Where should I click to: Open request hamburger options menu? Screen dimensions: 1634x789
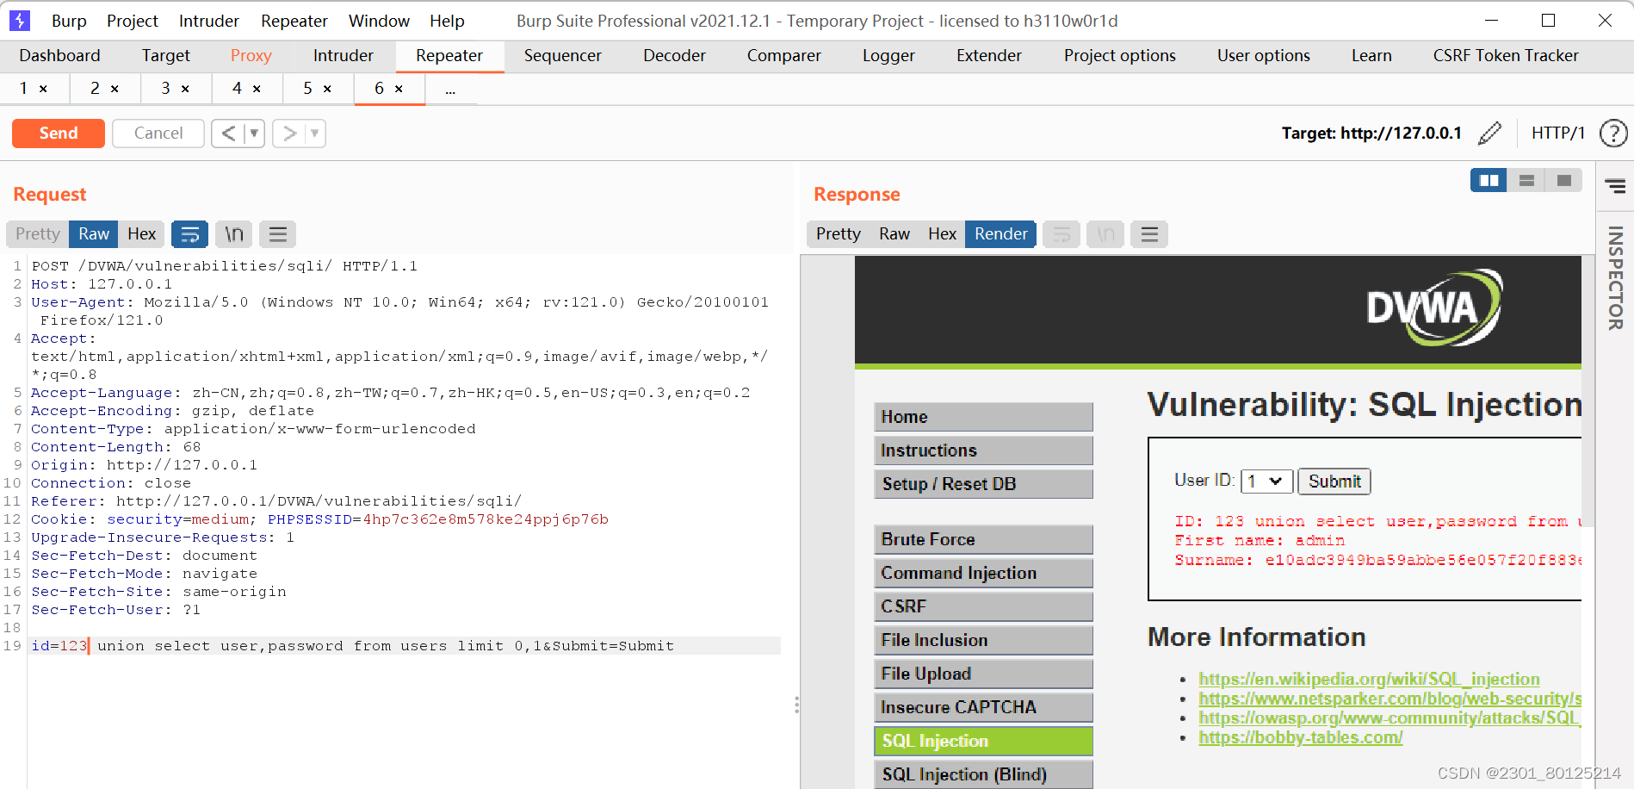(x=277, y=233)
